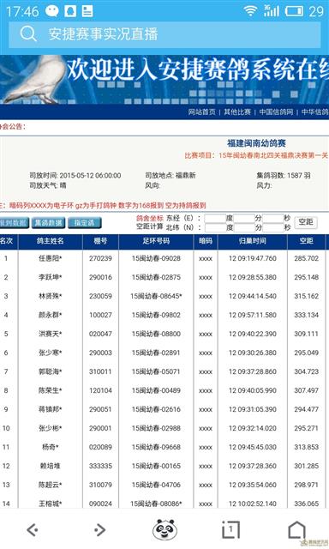Screen dimensions: 329x549
Task: Click the 足环号码 column header
Action: click(156, 241)
